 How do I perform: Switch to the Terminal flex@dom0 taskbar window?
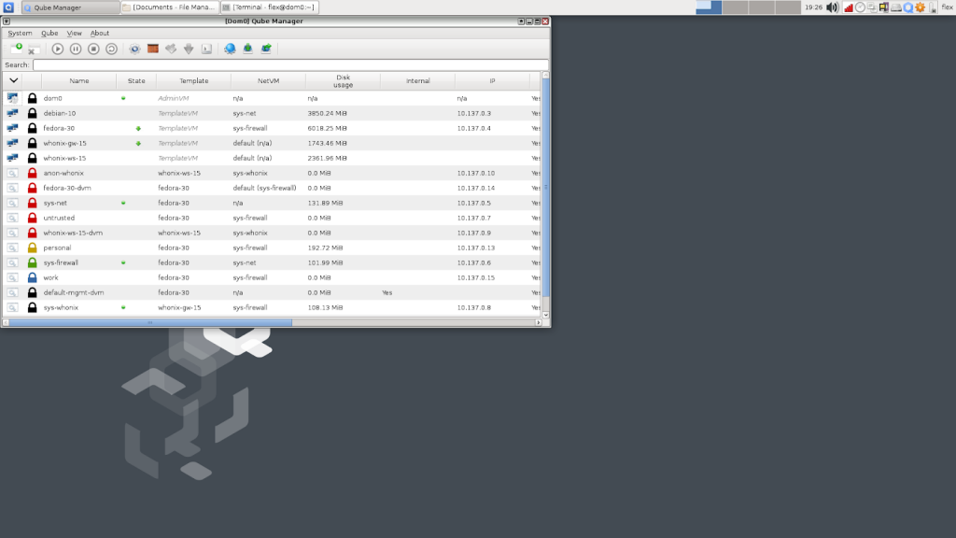(x=269, y=7)
